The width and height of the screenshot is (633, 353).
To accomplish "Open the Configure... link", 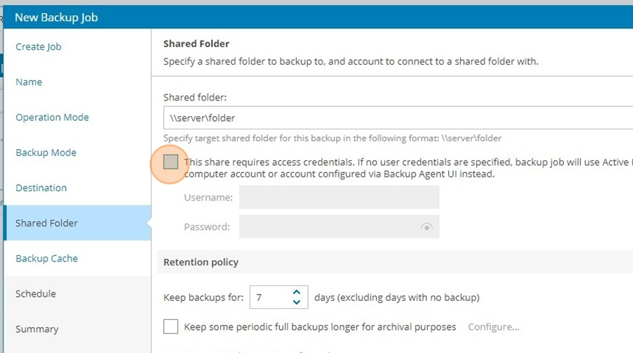I will pyautogui.click(x=494, y=327).
